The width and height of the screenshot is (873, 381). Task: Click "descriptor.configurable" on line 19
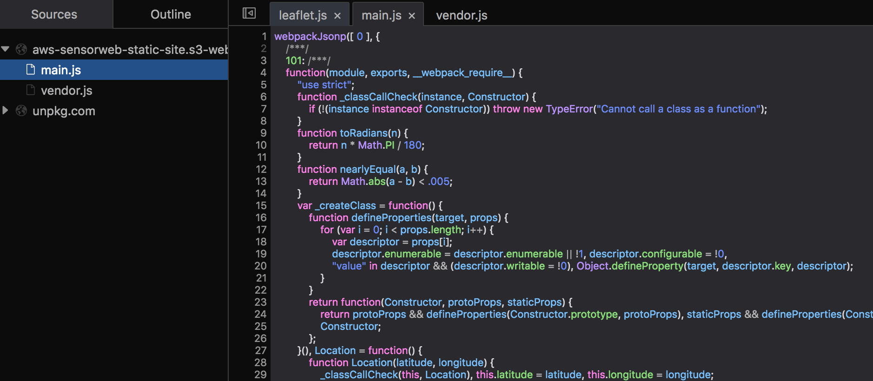pyautogui.click(x=646, y=254)
